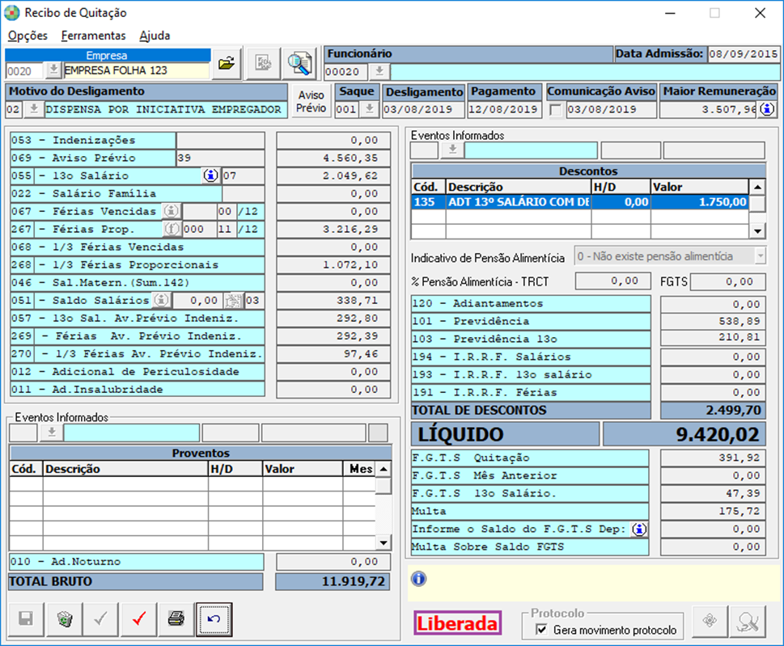This screenshot has width=784, height=646.
Task: Click the FGTS pension percentage field
Action: pyautogui.click(x=728, y=281)
